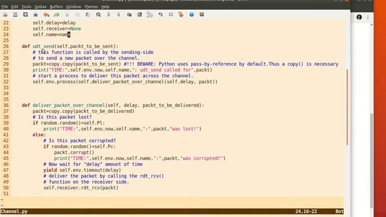Screen dimensions: 386x217
Task: Click the Find Help toolbar icon
Action: tap(201, 14)
